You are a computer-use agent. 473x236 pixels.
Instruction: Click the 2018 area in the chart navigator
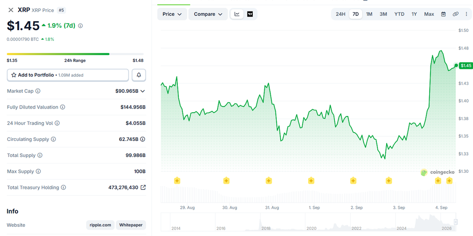point(266,229)
